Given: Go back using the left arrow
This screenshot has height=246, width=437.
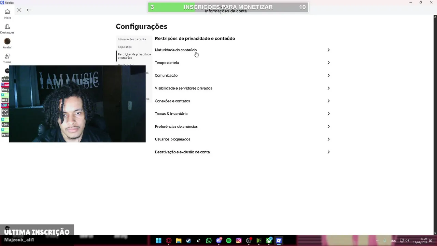Looking at the screenshot, I should (x=29, y=10).
